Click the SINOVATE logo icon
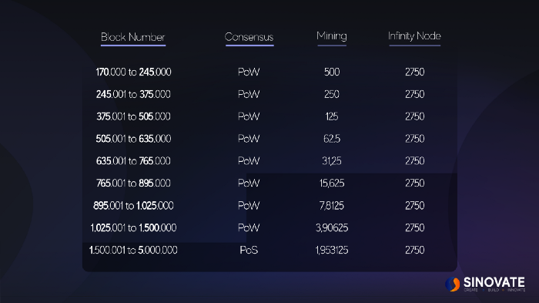The height and width of the screenshot is (303, 539). coord(453,284)
